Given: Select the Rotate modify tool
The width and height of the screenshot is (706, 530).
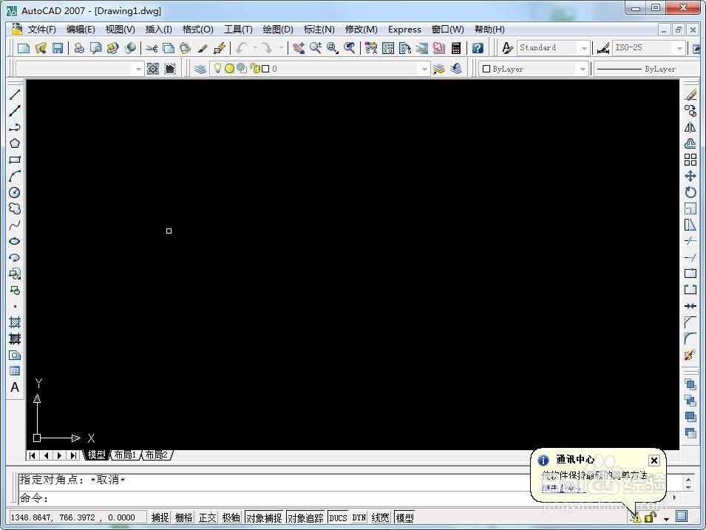Looking at the screenshot, I should click(690, 192).
